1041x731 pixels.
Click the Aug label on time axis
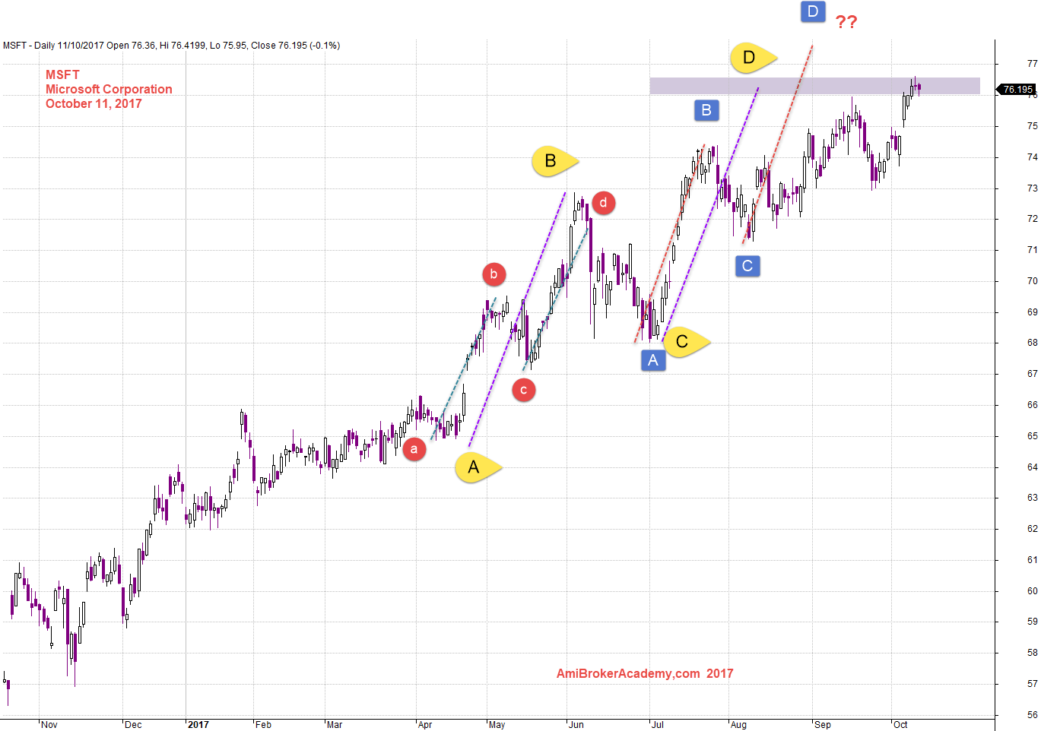point(738,725)
